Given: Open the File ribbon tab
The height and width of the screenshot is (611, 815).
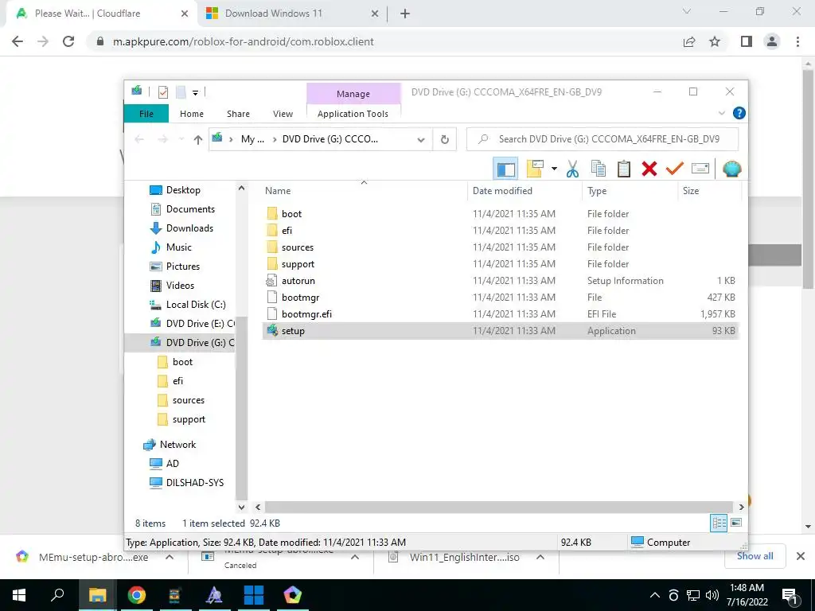Looking at the screenshot, I should [x=146, y=114].
